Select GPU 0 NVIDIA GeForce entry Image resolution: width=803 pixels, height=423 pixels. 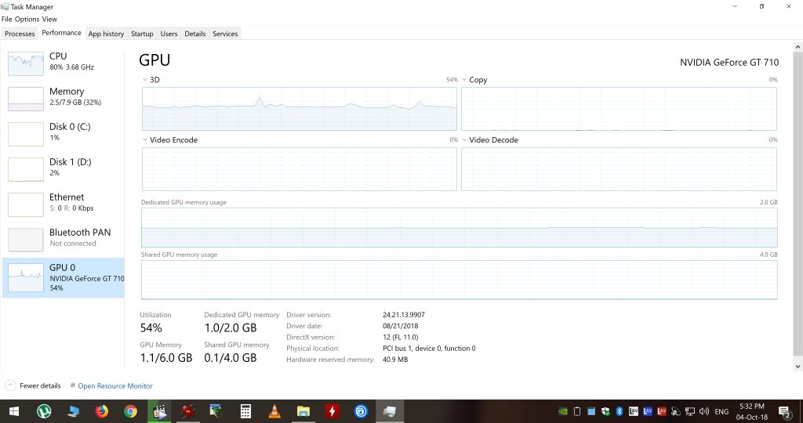pos(63,278)
